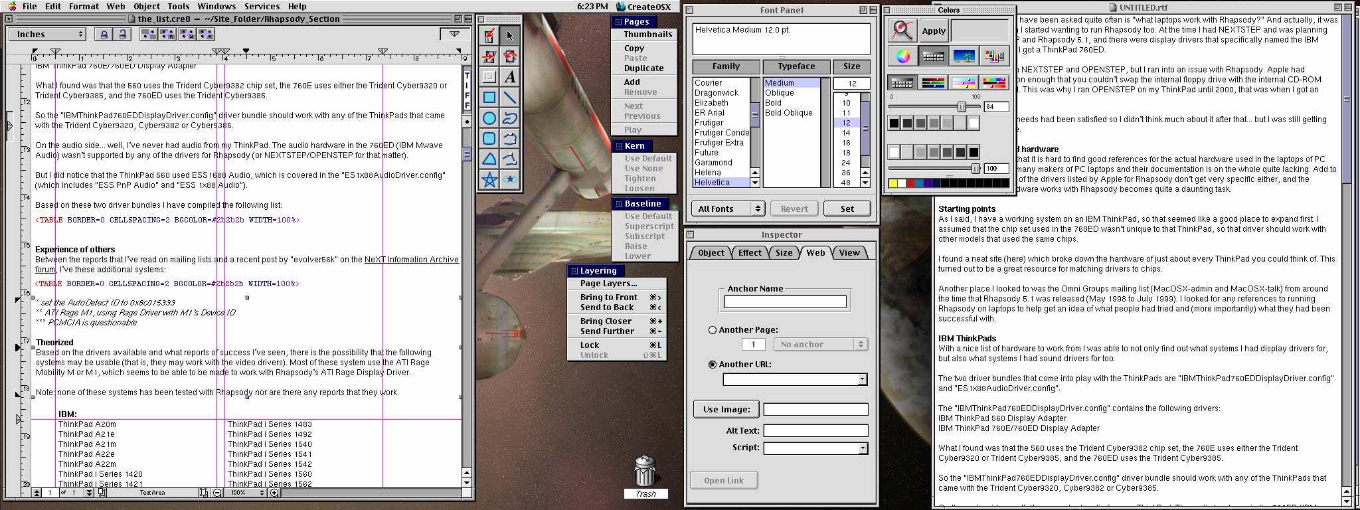1360x510 pixels.
Task: Open the Another URL combo box arrow
Action: pyautogui.click(x=862, y=379)
